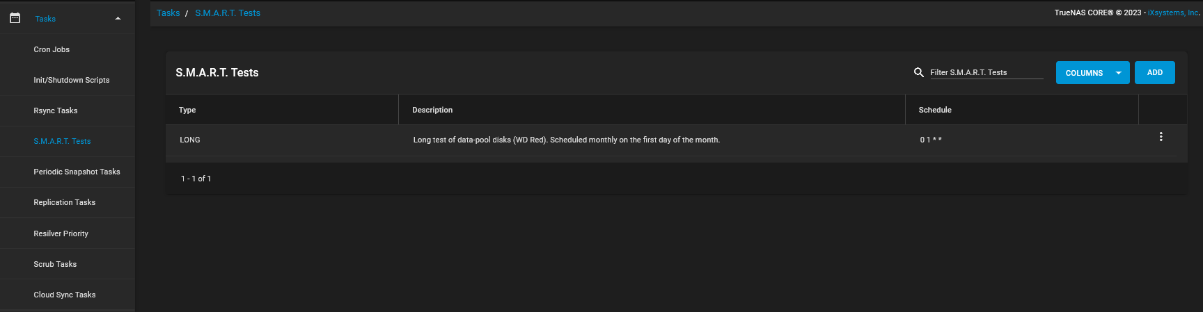Sort by the Schedule column header
This screenshot has width=1203, height=312.
coord(934,110)
